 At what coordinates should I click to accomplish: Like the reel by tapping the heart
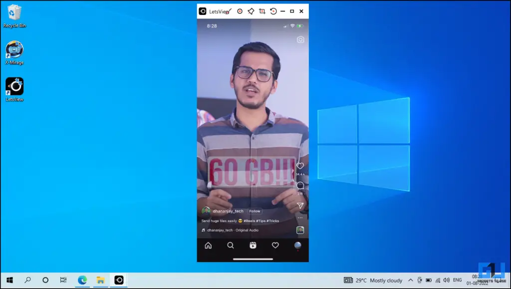click(x=300, y=166)
